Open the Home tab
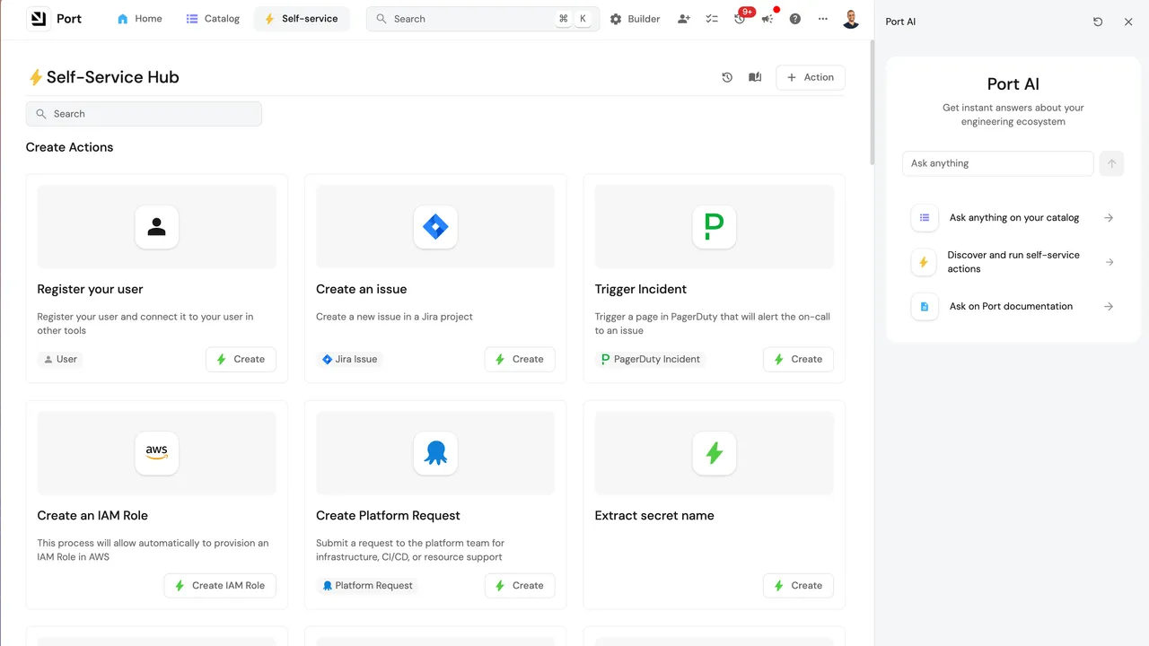The image size is (1149, 646). point(139,19)
